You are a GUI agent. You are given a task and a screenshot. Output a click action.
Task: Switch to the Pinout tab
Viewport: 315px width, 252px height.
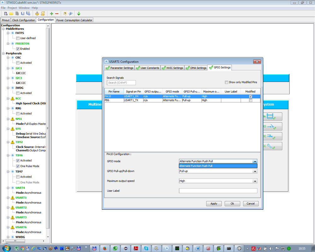[x=6, y=20]
